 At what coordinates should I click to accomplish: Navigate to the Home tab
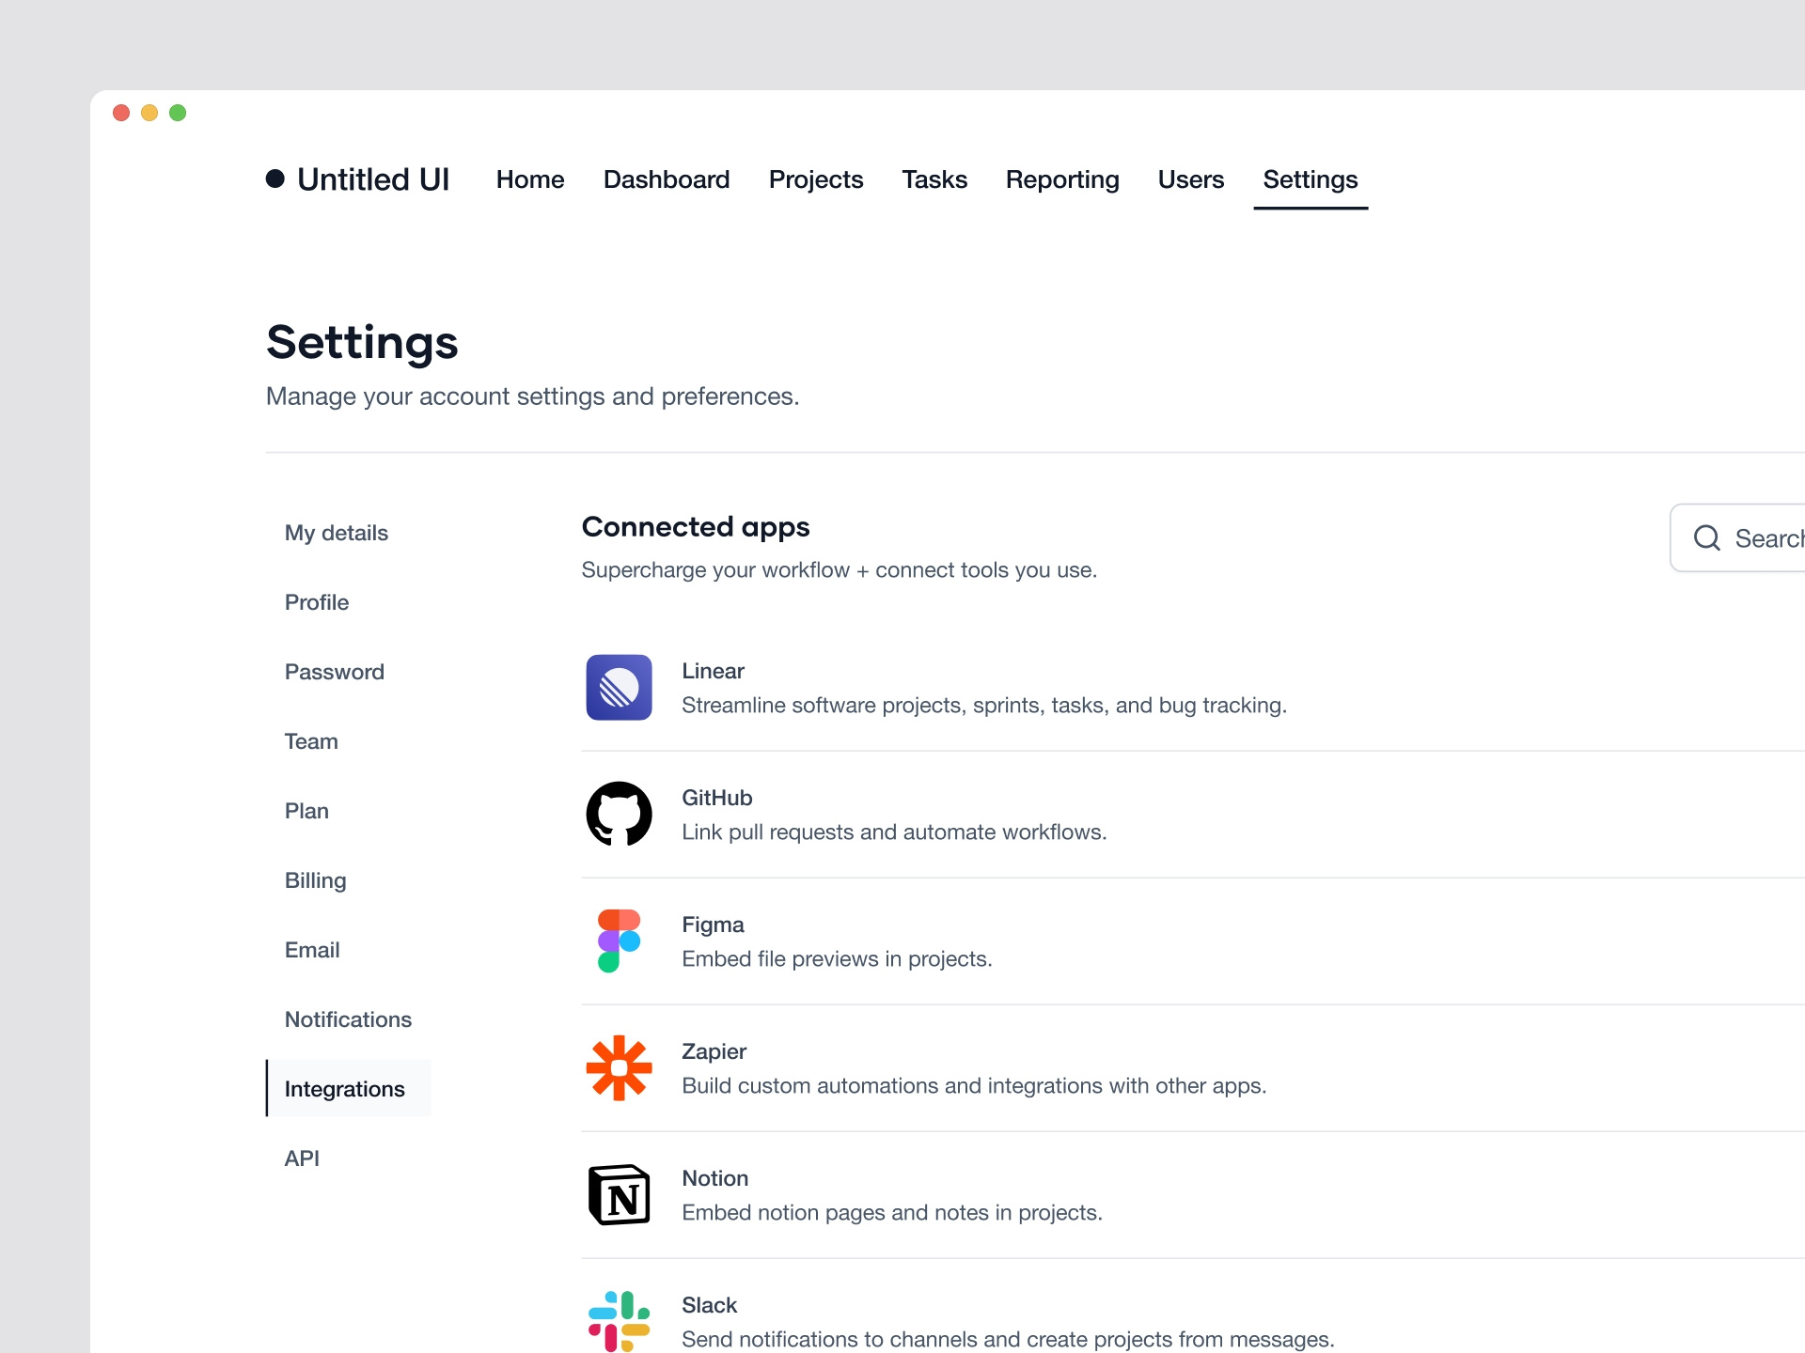[529, 179]
